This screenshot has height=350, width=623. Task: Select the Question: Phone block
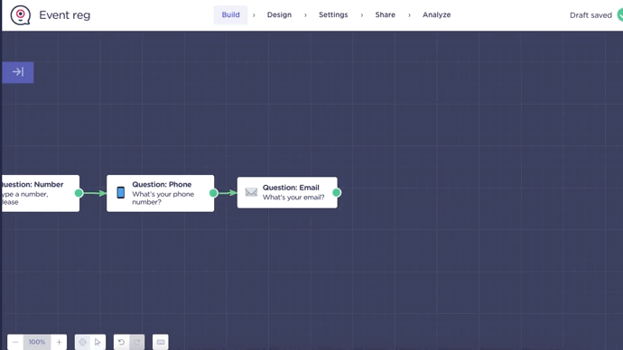tap(160, 193)
